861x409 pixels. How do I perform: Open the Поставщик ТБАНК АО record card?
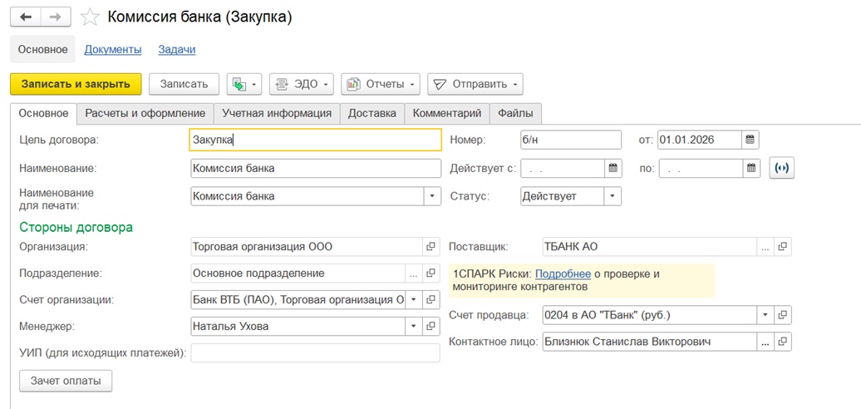[783, 247]
